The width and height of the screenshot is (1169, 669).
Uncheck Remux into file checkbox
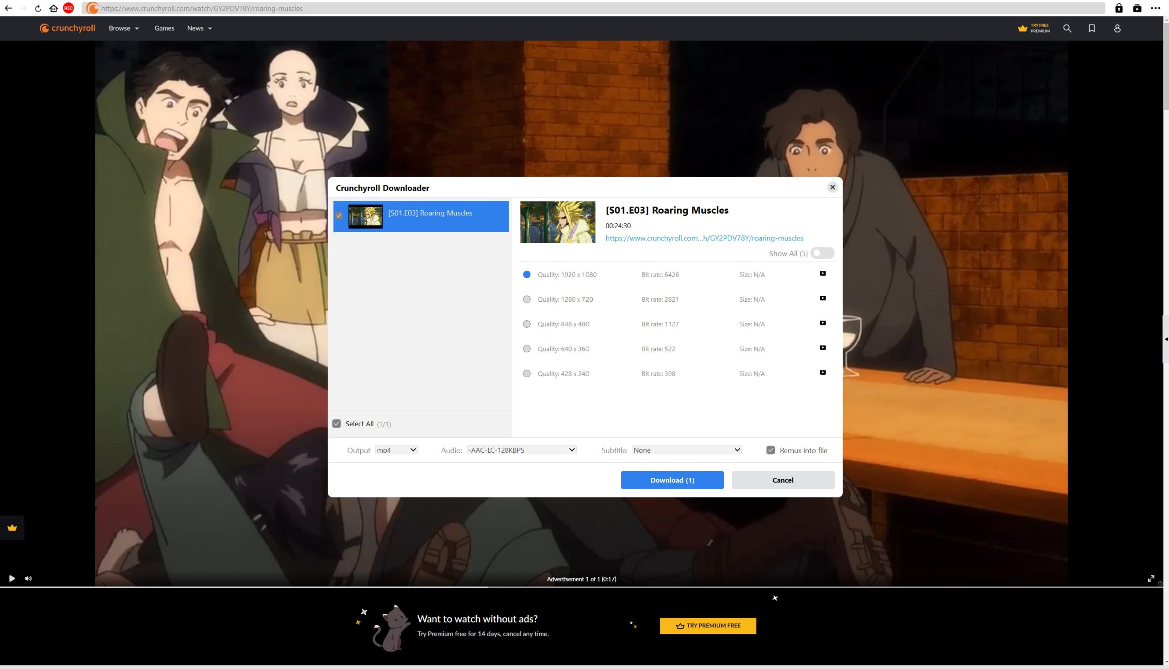point(770,450)
